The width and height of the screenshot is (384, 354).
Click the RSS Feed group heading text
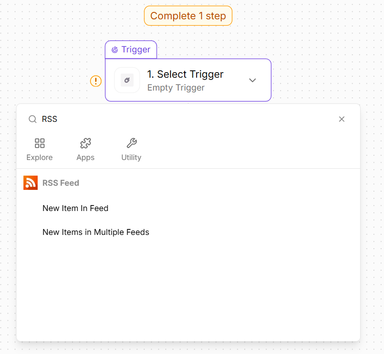[x=61, y=183]
